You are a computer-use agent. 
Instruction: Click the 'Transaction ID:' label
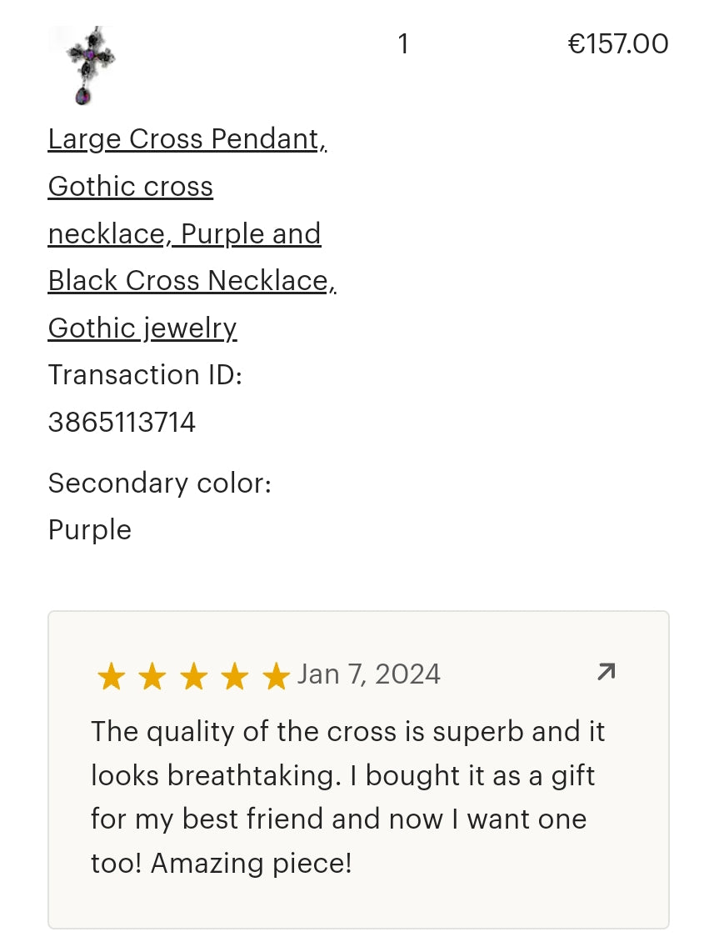[x=145, y=375]
